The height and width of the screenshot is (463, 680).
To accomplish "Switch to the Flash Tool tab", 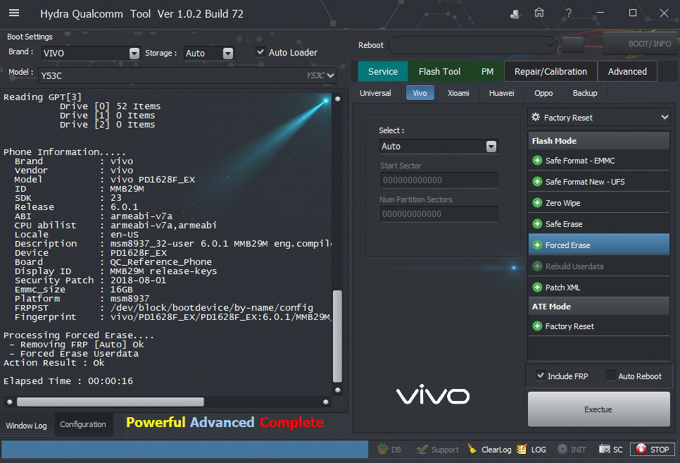I will 439,72.
